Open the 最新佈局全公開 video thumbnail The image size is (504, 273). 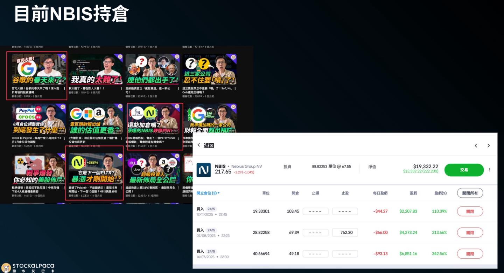(152, 169)
